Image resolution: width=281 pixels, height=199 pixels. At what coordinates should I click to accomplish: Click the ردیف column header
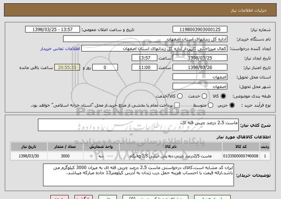pos(265,147)
